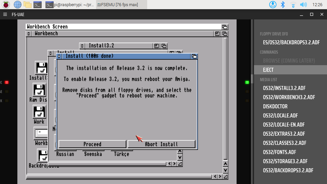Toggle zoom gadget on Workbench window
Image resolution: width=327 pixels, height=184 pixels.
[x=217, y=33]
